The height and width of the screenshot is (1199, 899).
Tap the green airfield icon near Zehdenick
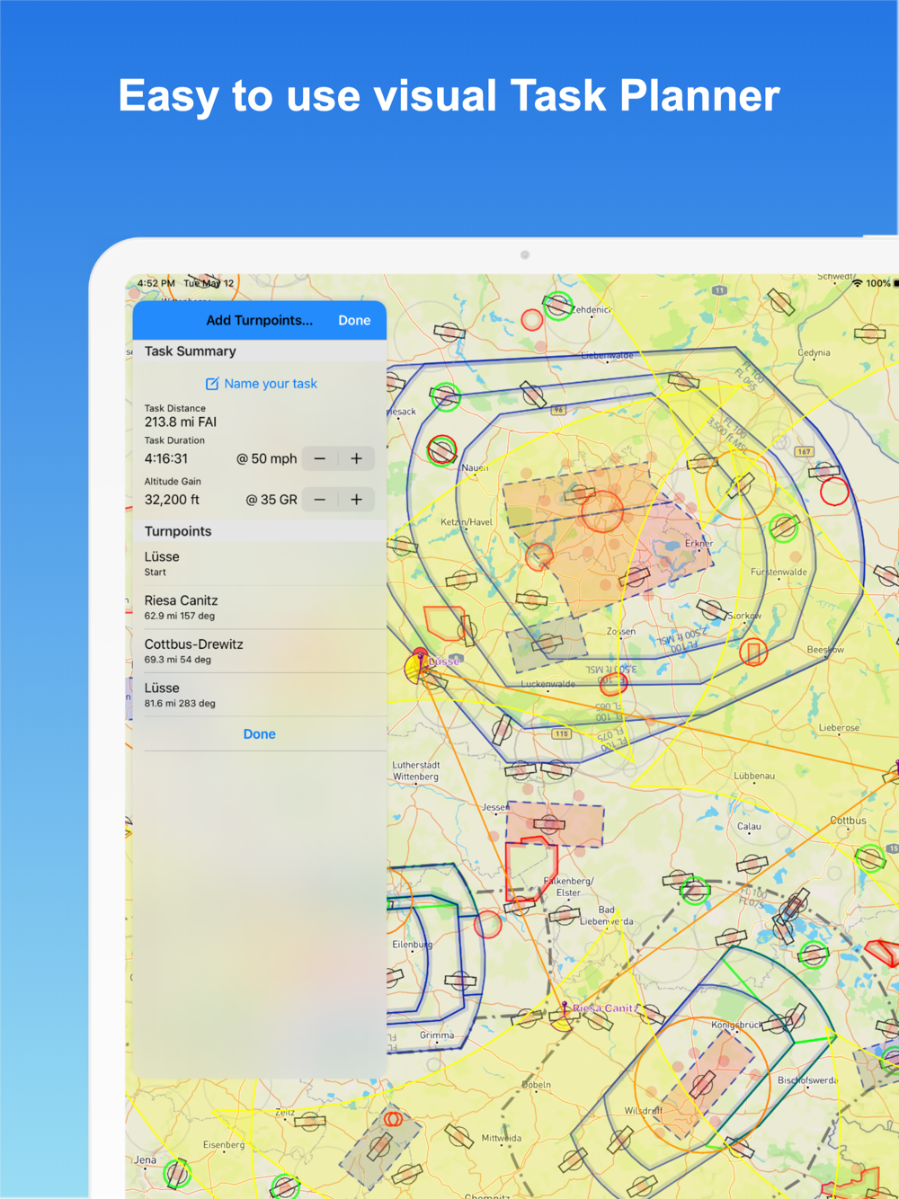(558, 306)
